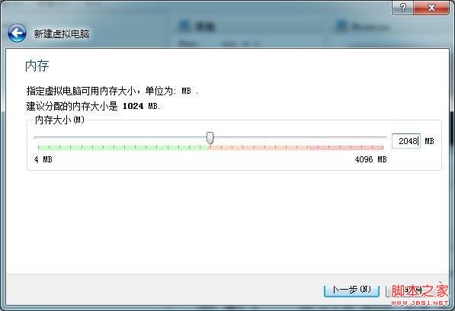Click the bold 1024 recommended value text
The height and width of the screenshot is (311, 455).
[133, 106]
